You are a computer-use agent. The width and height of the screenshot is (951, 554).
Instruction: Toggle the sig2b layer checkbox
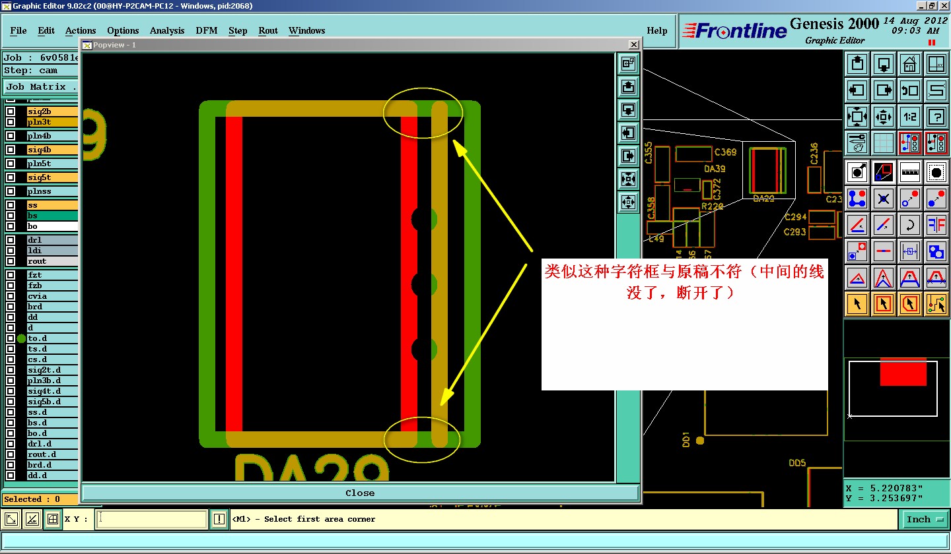point(11,111)
